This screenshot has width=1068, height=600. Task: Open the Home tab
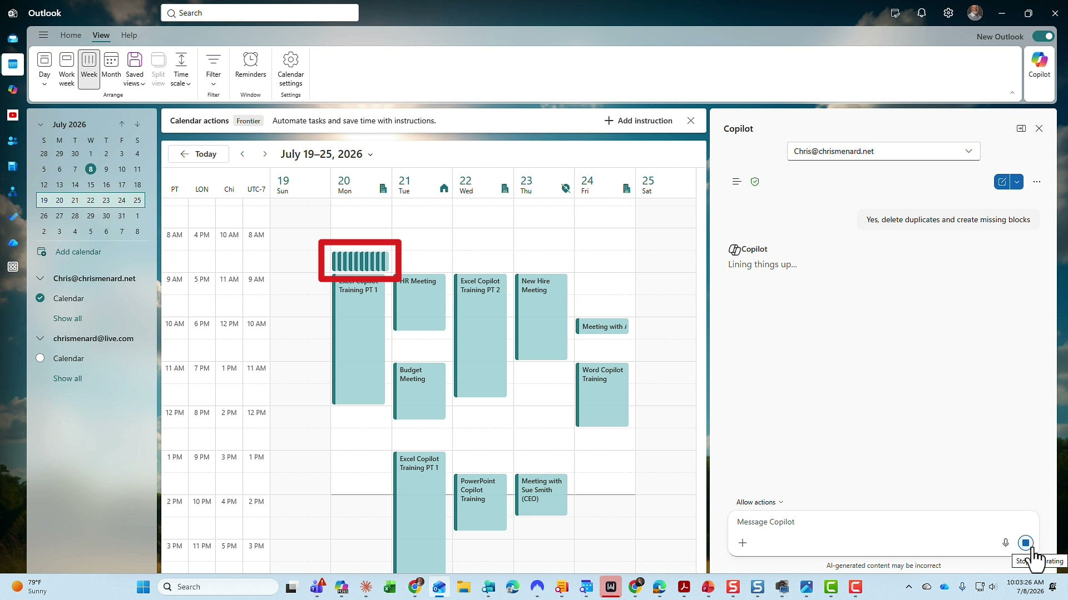(71, 35)
